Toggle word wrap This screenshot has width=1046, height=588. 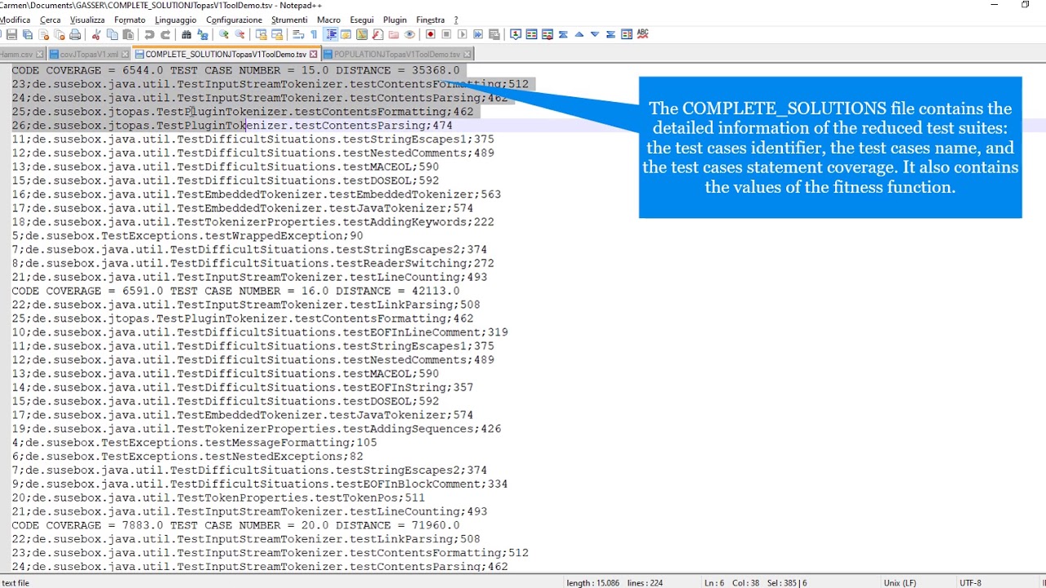(x=298, y=34)
